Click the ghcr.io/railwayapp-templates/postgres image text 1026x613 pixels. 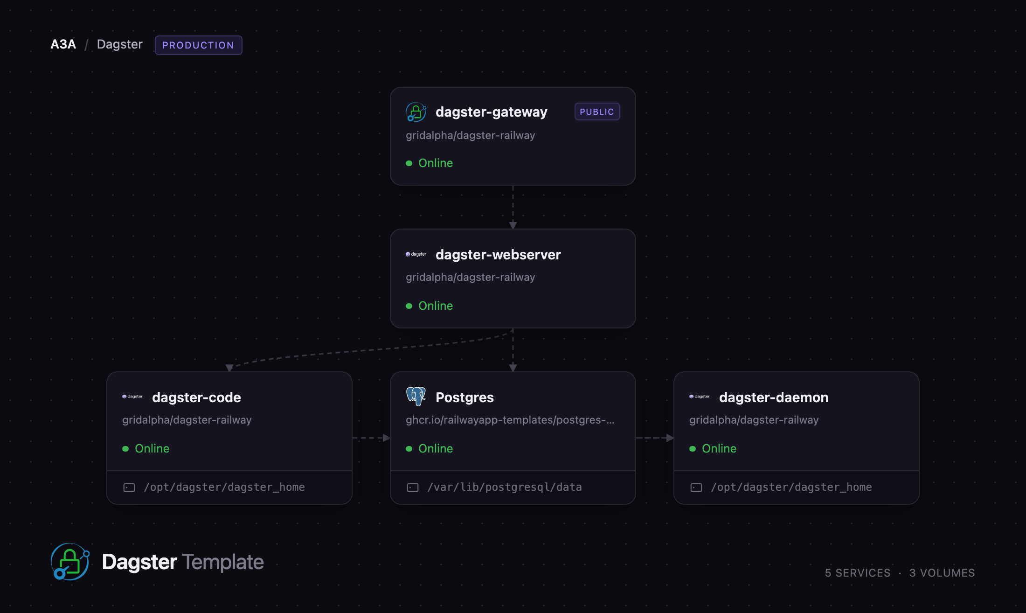point(510,420)
